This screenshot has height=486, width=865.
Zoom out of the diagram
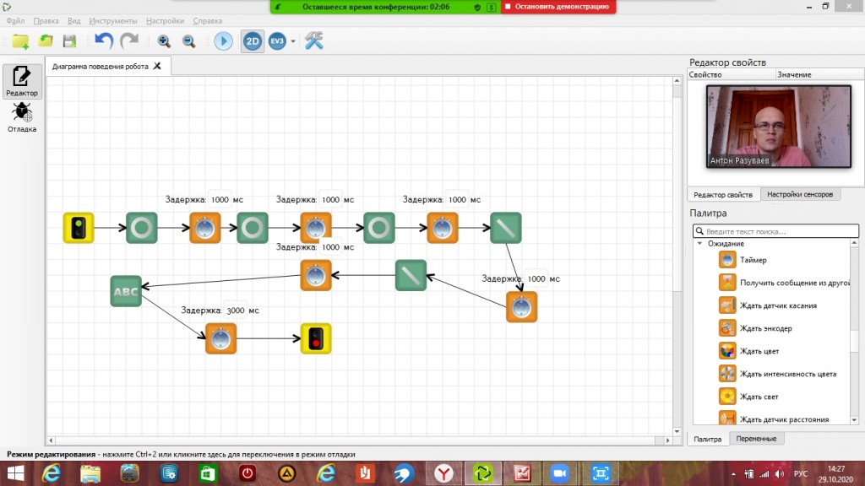pyautogui.click(x=188, y=40)
